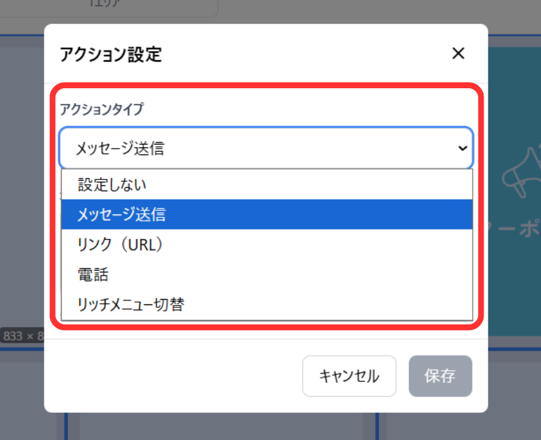Screen dimensions: 541x440
Task: Click the 保存 button
Action: coord(440,376)
